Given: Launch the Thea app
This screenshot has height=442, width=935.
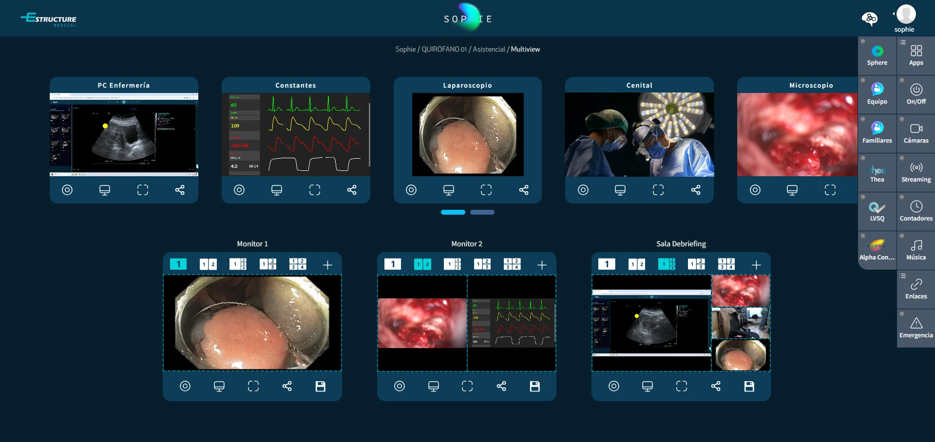Looking at the screenshot, I should tap(877, 172).
